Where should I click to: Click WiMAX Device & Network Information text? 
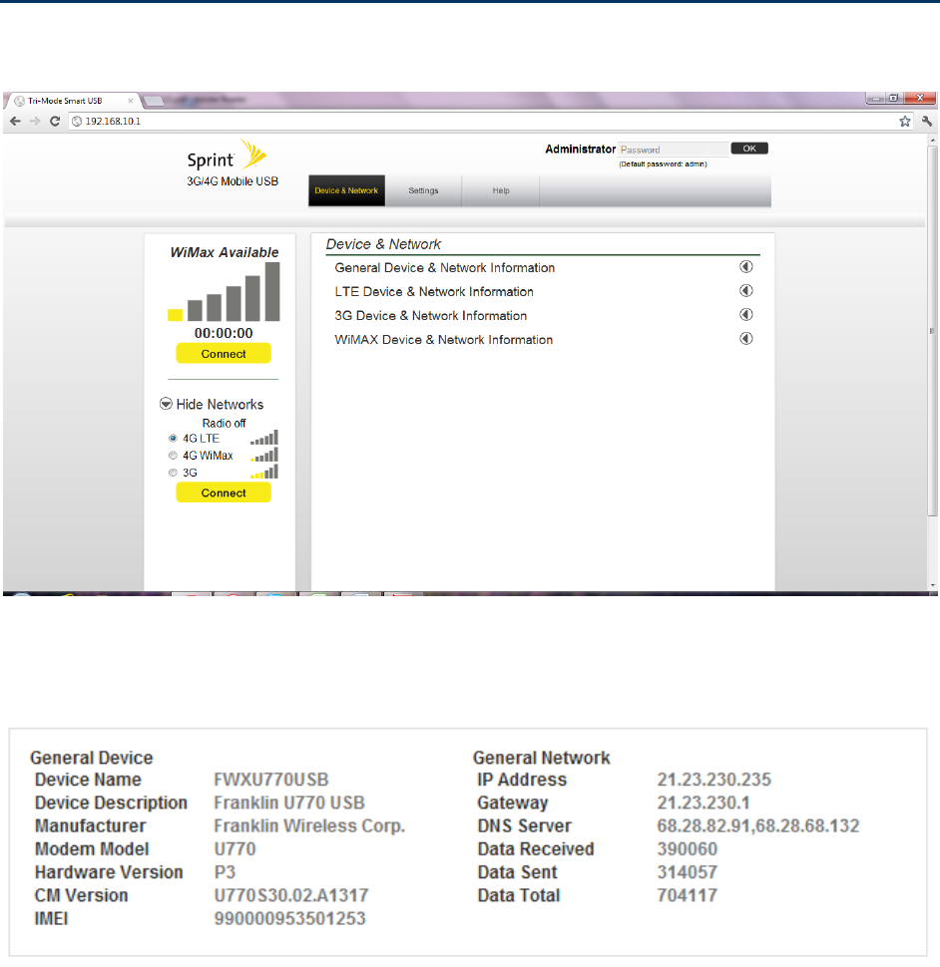click(444, 340)
